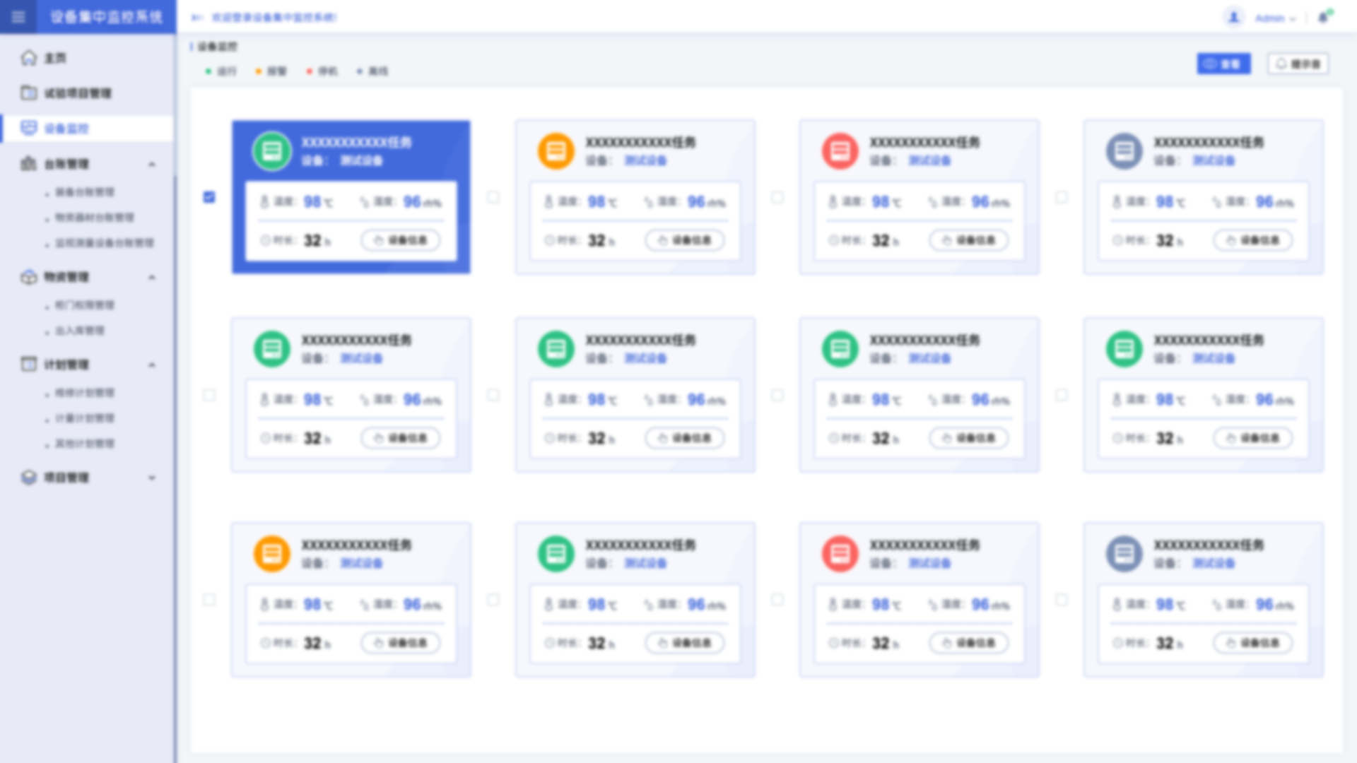This screenshot has width=1357, height=763.
Task: Open 计量计划管理 in the sidebar
Action: [x=85, y=418]
